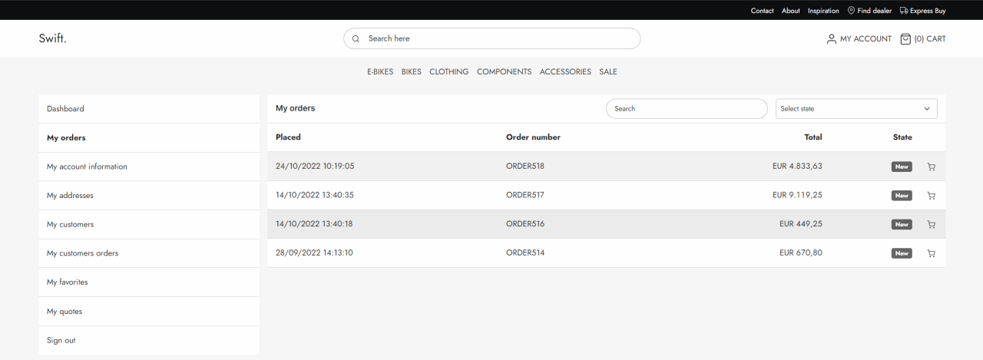The image size is (983, 360).
Task: Go to Dashboard in sidebar
Action: tap(65, 109)
